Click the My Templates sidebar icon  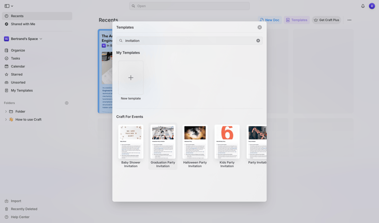(7, 90)
